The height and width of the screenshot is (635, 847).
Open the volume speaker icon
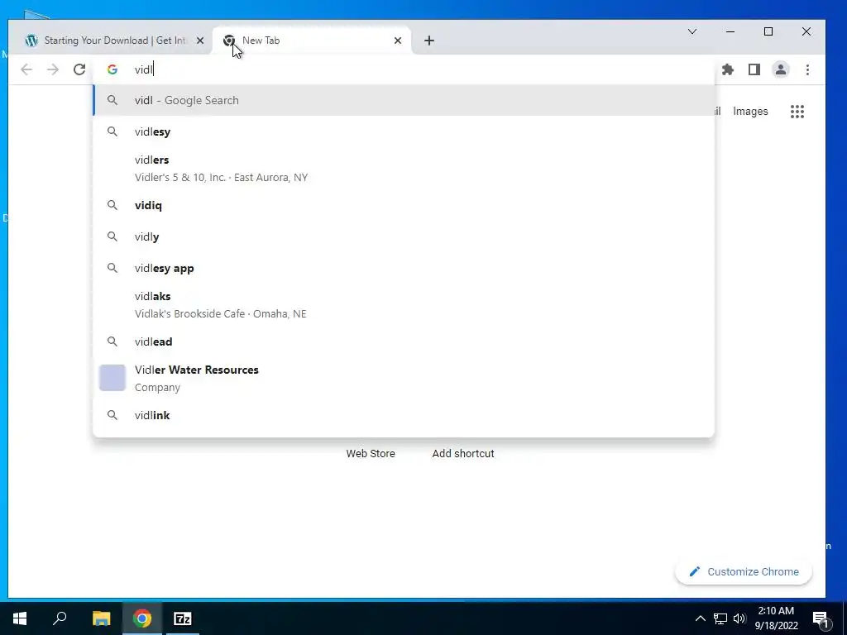tap(739, 618)
